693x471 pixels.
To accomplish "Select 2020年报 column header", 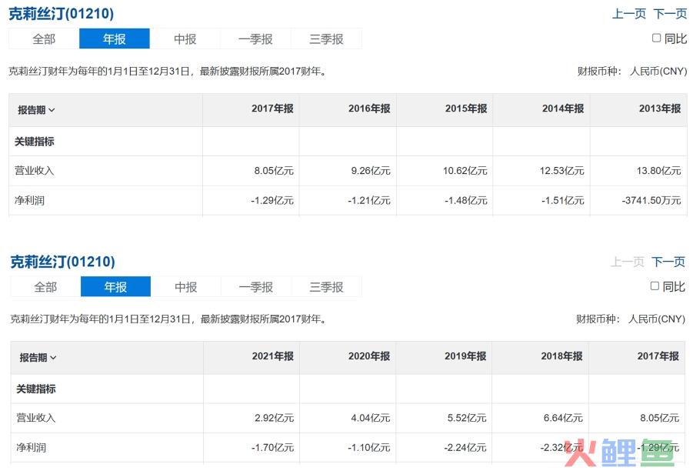I will (x=369, y=356).
